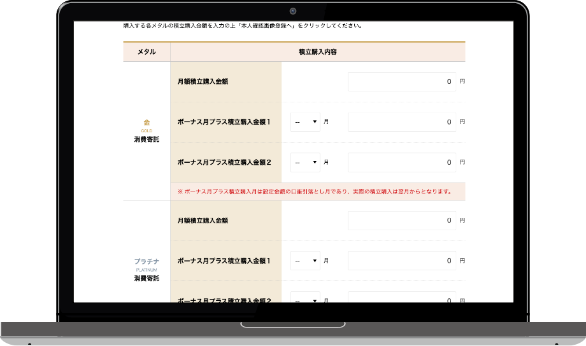The width and height of the screenshot is (586, 346).
Task: Click gold 月額積立購入金額 row label
Action: click(203, 81)
